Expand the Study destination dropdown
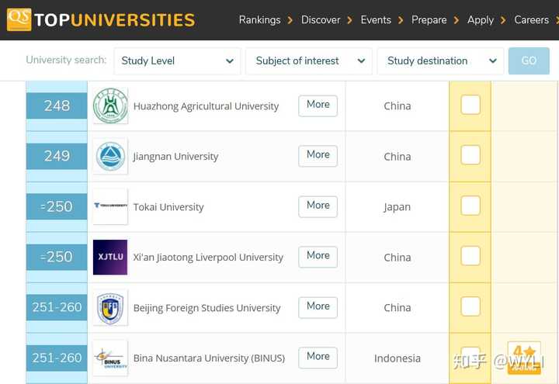559x384 pixels. click(x=441, y=61)
